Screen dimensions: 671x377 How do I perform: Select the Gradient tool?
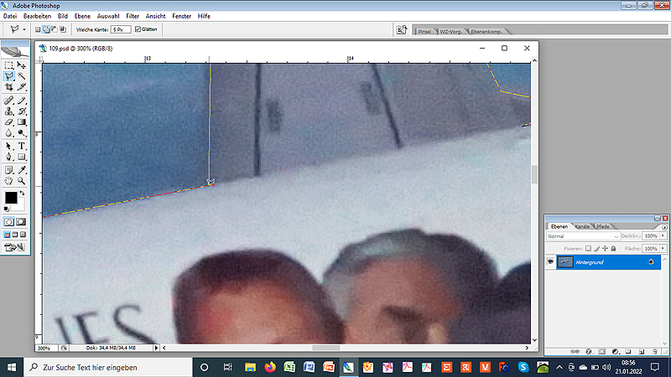22,122
